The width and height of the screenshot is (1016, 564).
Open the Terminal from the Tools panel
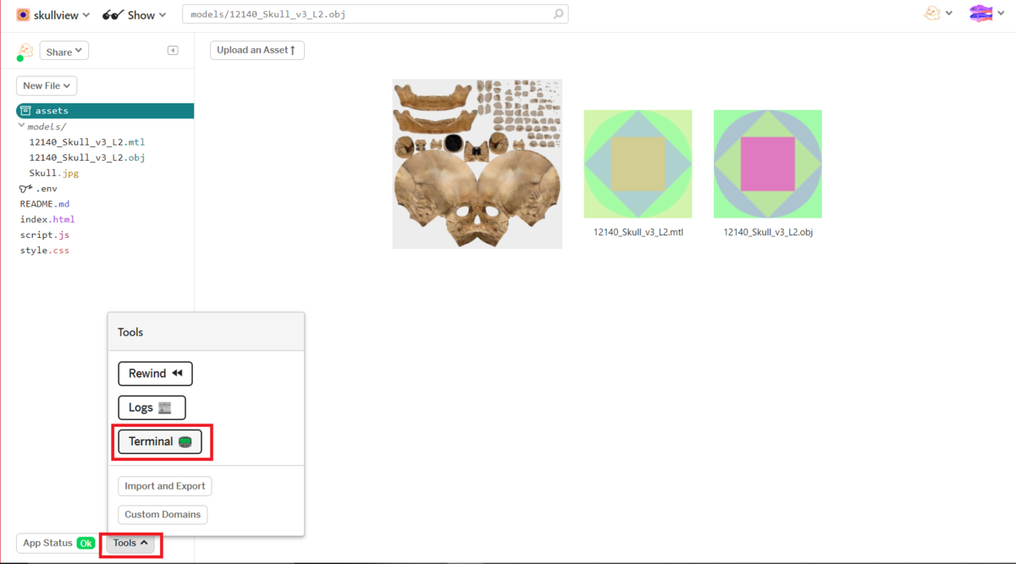(x=160, y=441)
